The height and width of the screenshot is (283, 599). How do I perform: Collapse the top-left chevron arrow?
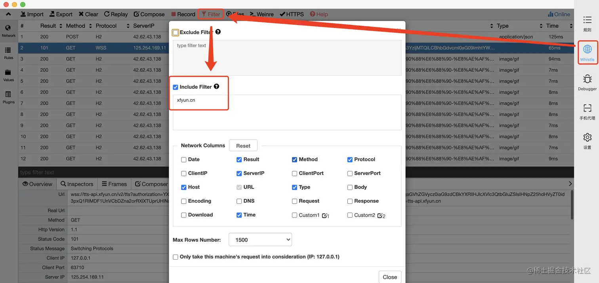(x=8, y=14)
